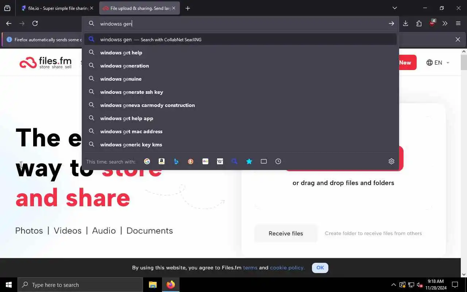
Task: Click the files.fm logo
Action: tap(46, 63)
